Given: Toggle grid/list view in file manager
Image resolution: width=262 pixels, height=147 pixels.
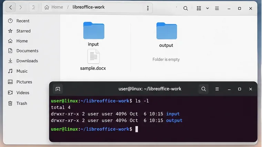Looking at the screenshot, I should (x=199, y=8).
